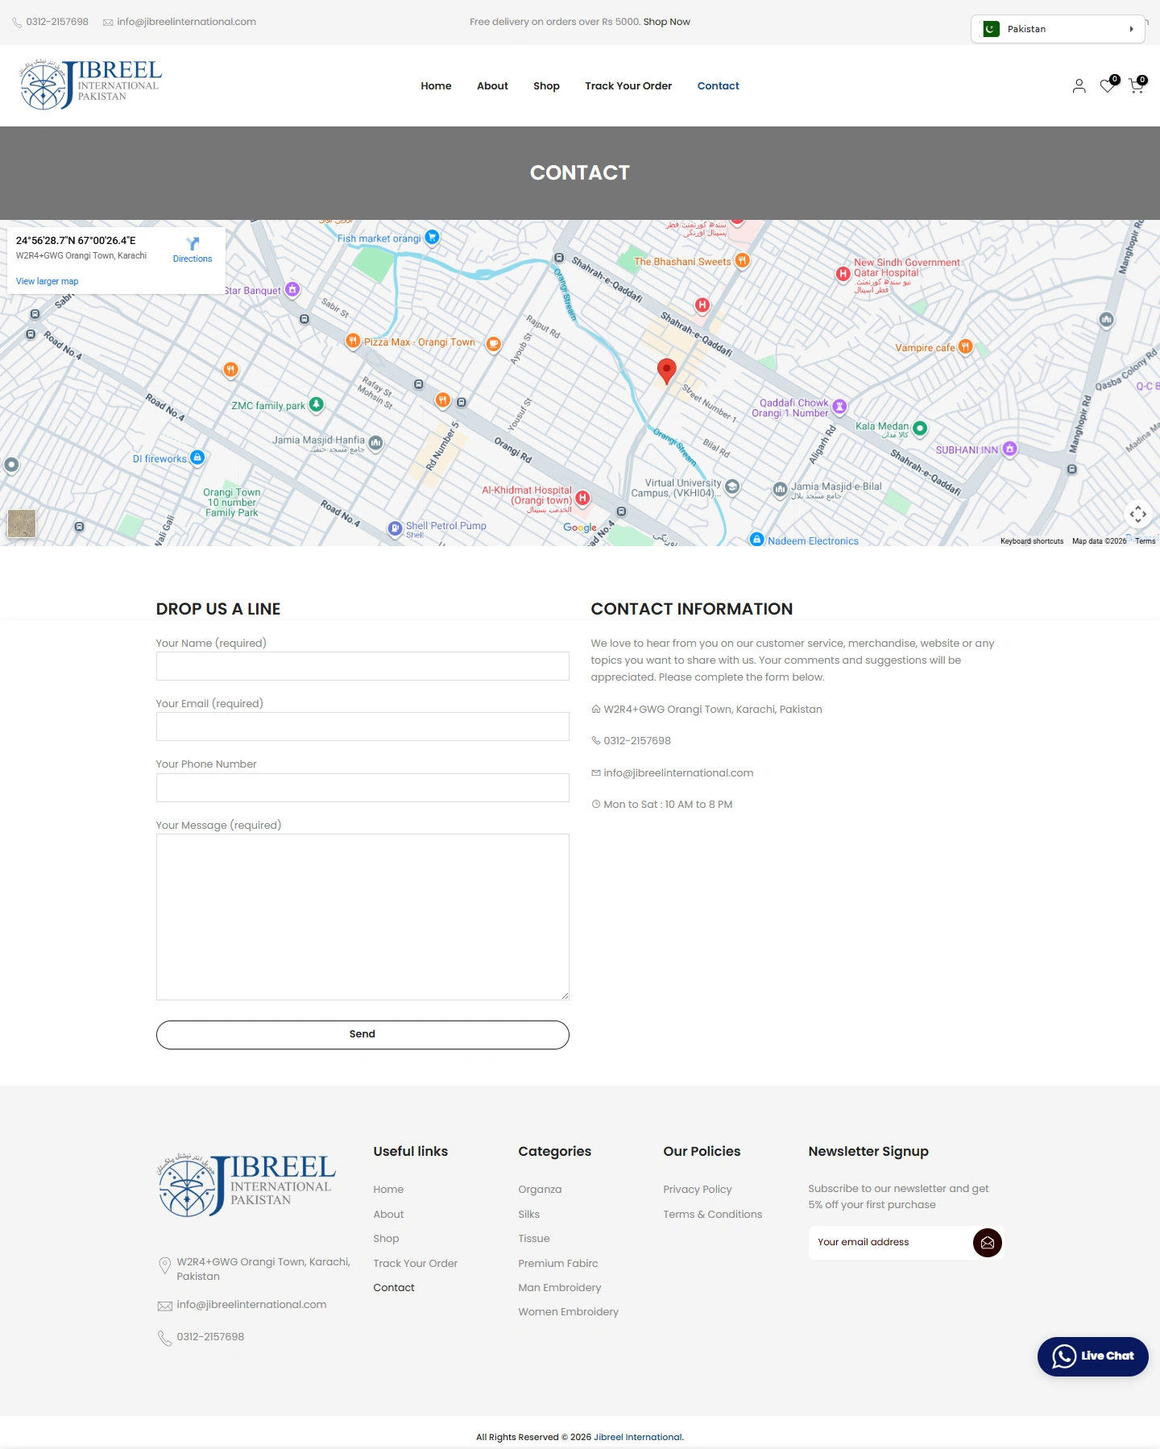
Task: Click the Virtual University Campus marker
Action: 732,486
